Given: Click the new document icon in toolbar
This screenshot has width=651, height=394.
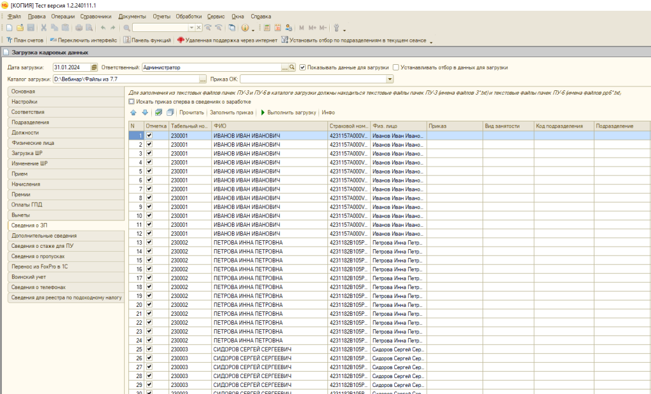Looking at the screenshot, I should (9, 28).
